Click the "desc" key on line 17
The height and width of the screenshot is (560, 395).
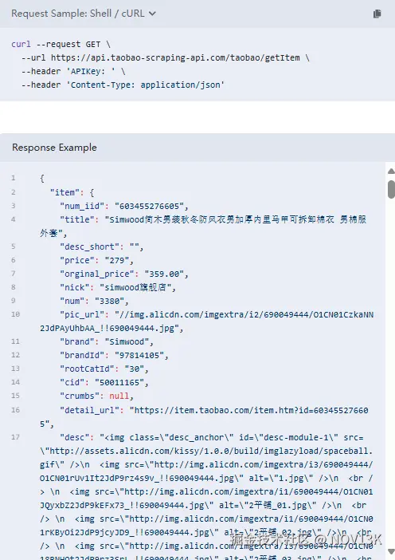pyautogui.click(x=74, y=437)
